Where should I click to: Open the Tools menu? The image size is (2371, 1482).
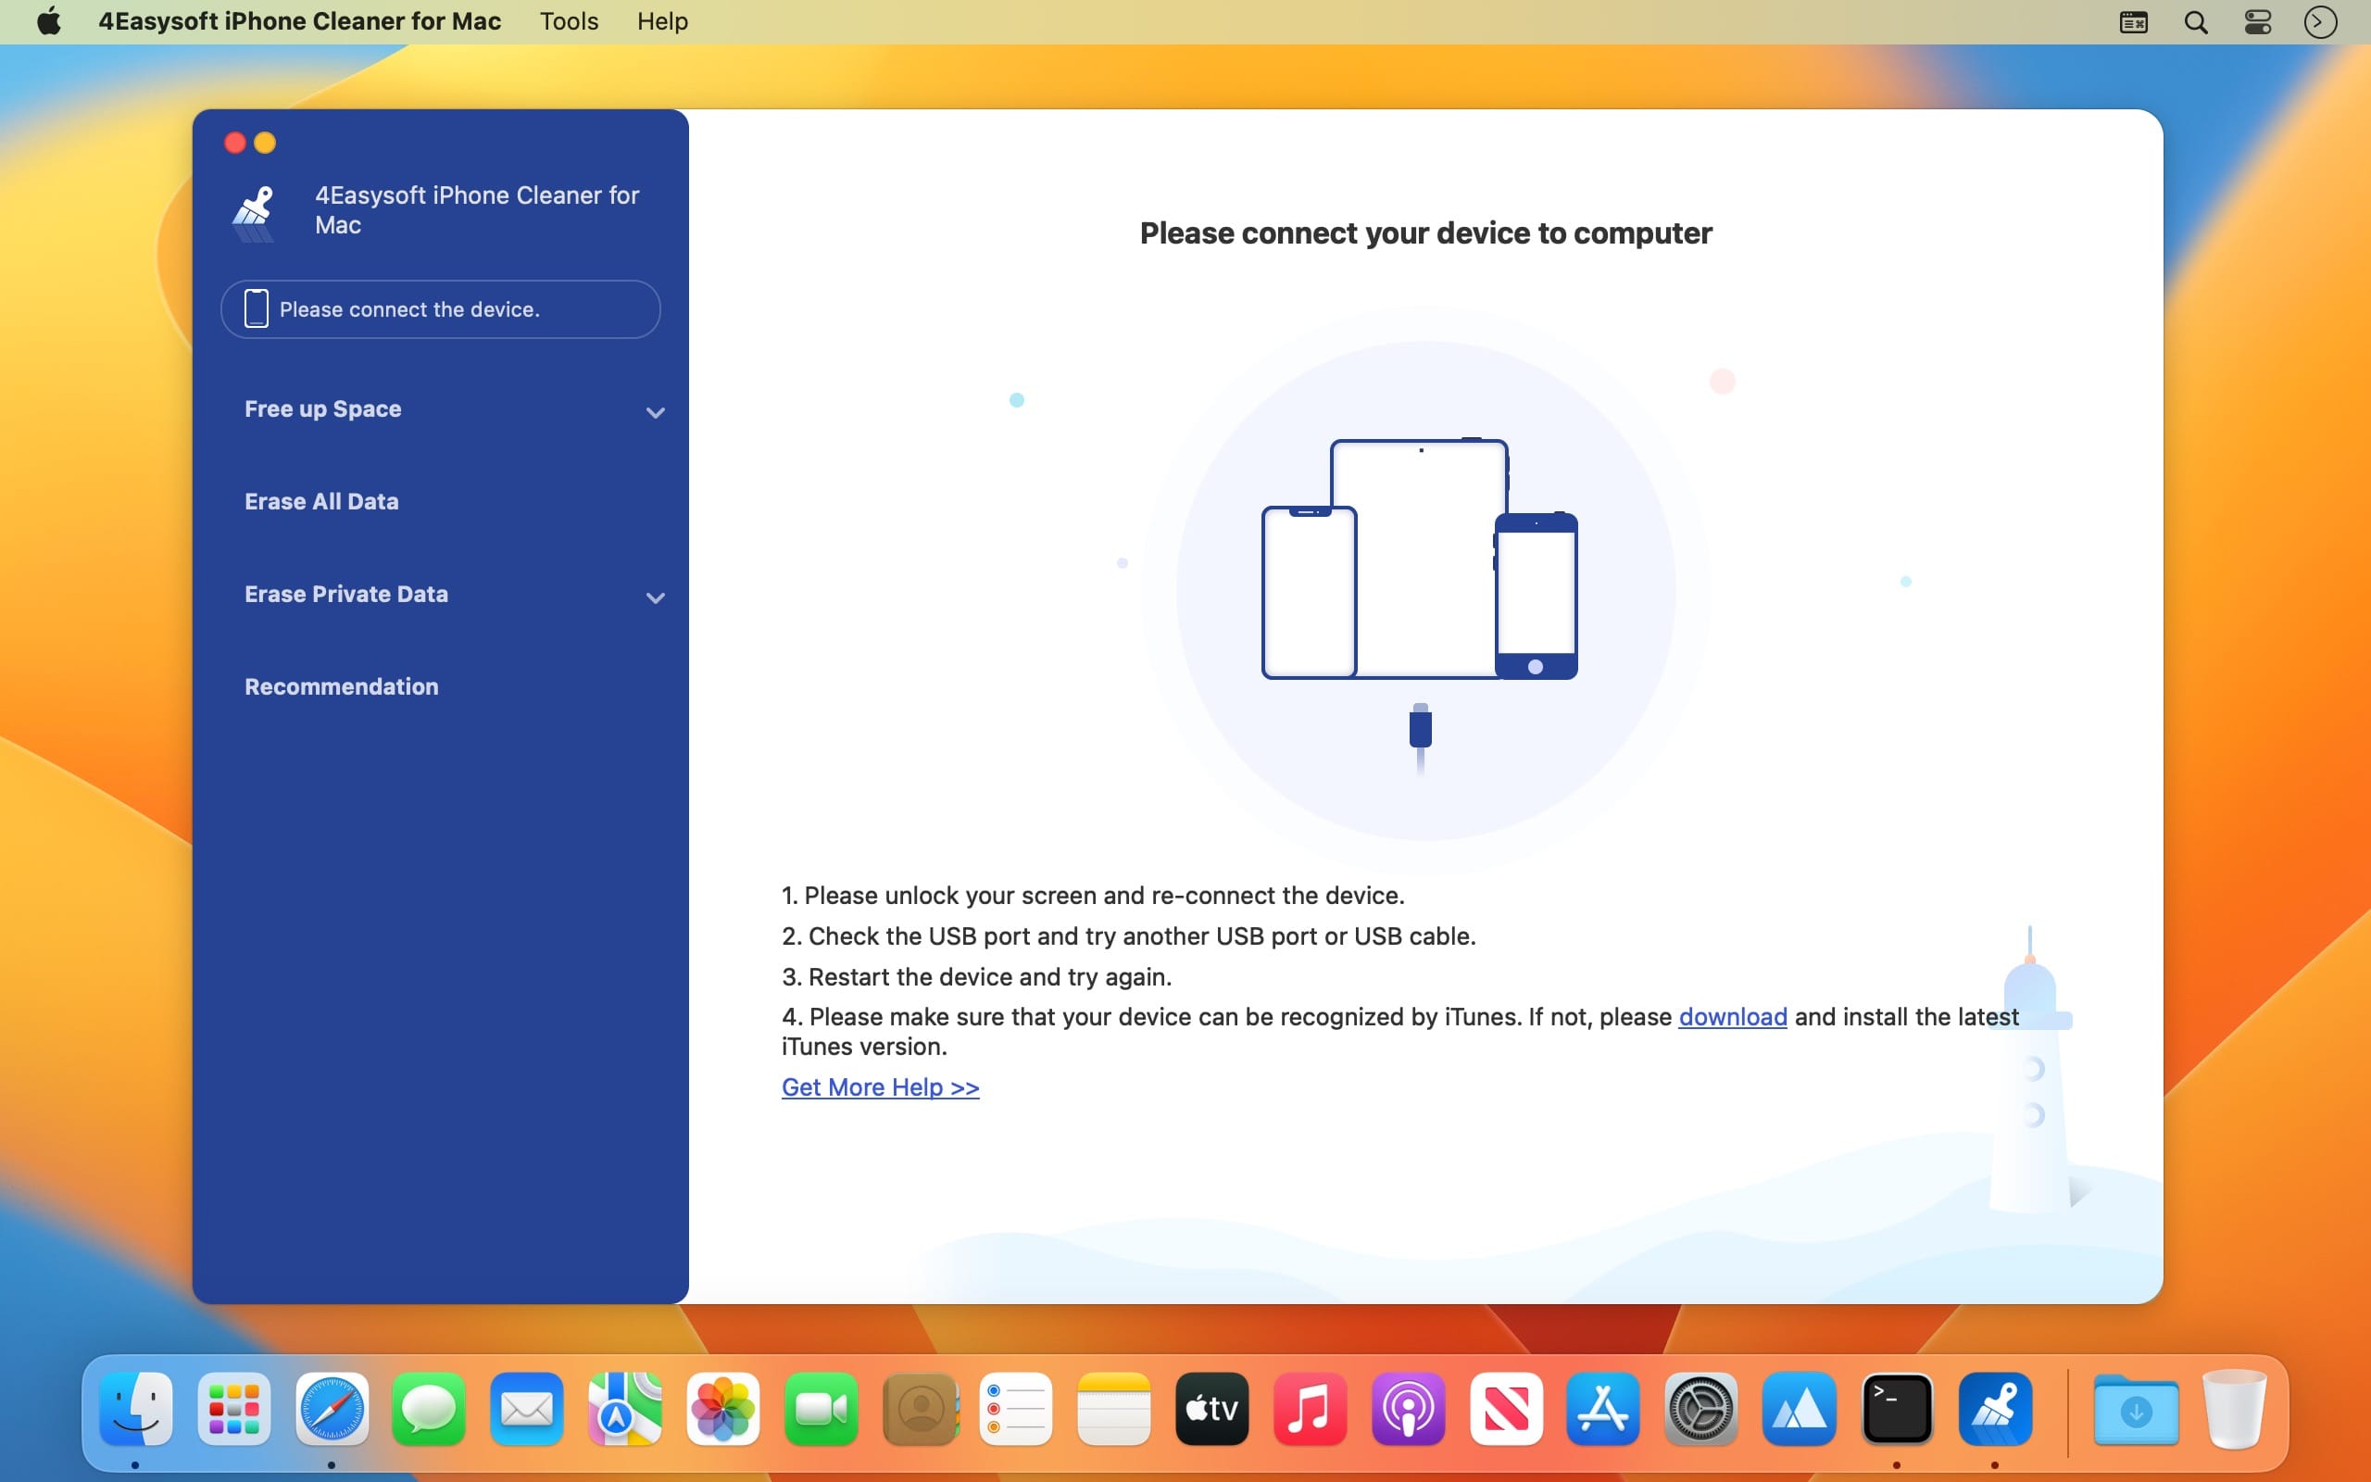click(569, 21)
